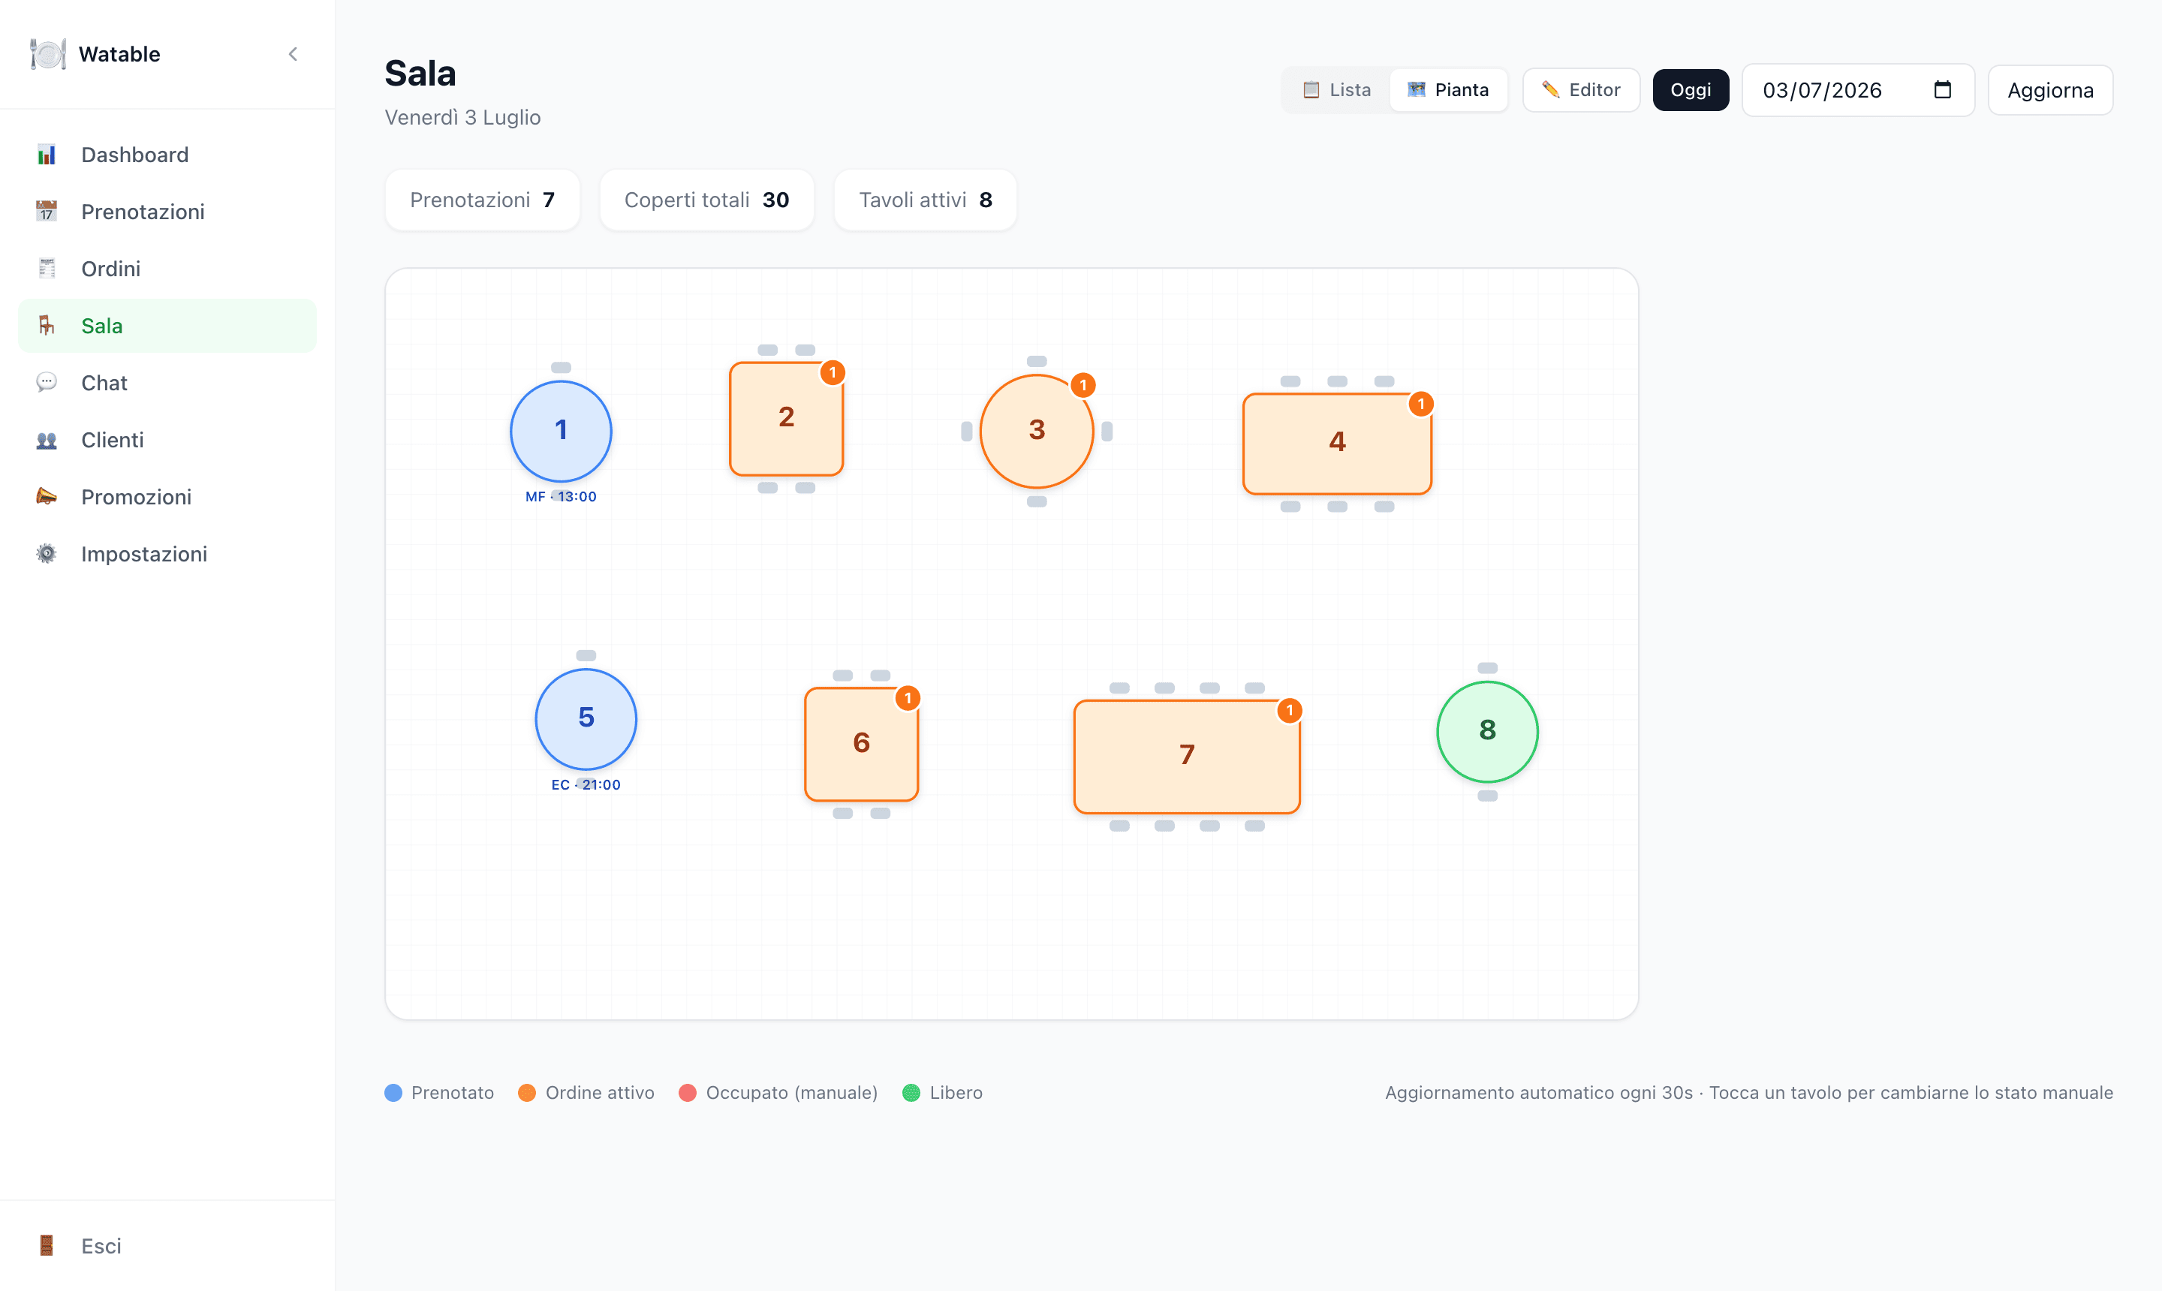The height and width of the screenshot is (1291, 2162).
Task: Click the orange Ordine attivo legend dot
Action: pyautogui.click(x=526, y=1093)
